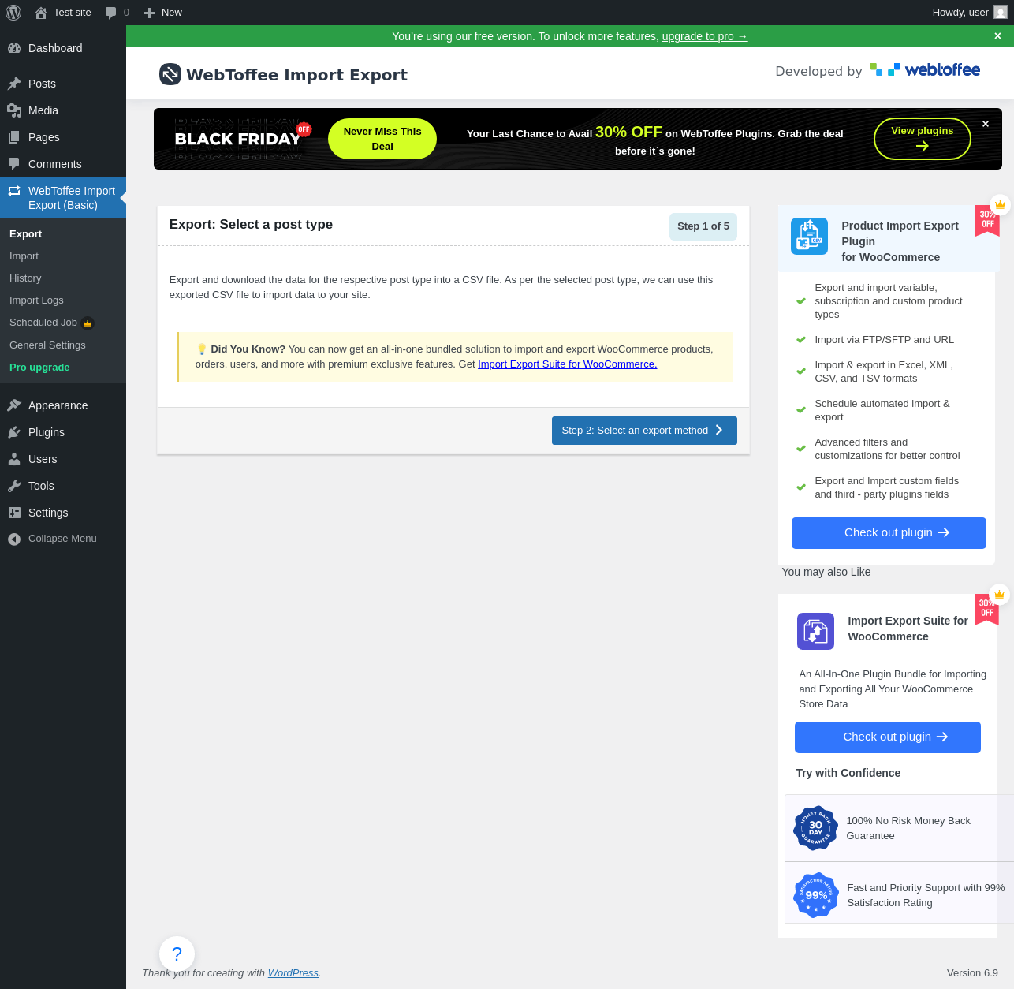Click Howdy, user account menu
Image resolution: width=1014 pixels, height=989 pixels.
click(970, 13)
